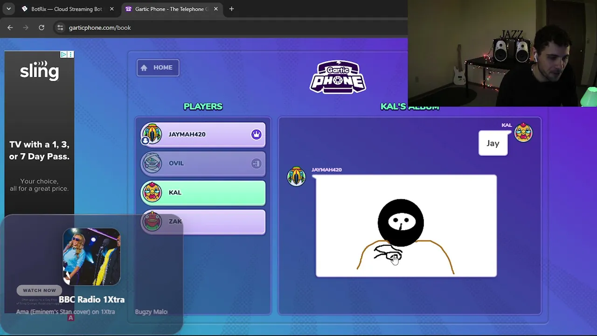597x336 pixels.
Task: Open the AdChoices info icon
Action: coord(63,55)
